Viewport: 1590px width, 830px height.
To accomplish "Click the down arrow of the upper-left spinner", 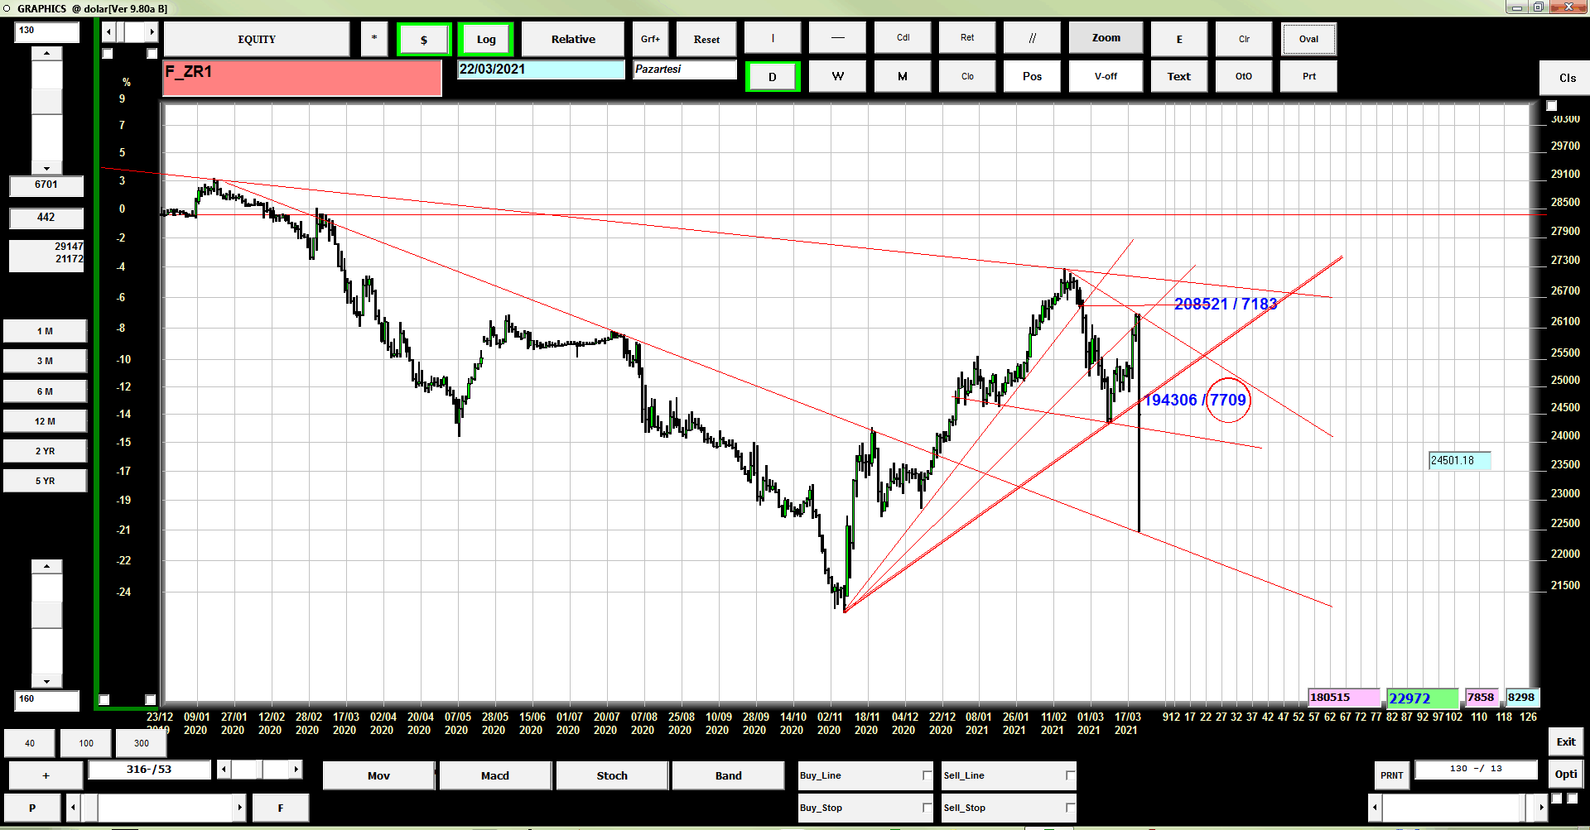I will click(46, 168).
